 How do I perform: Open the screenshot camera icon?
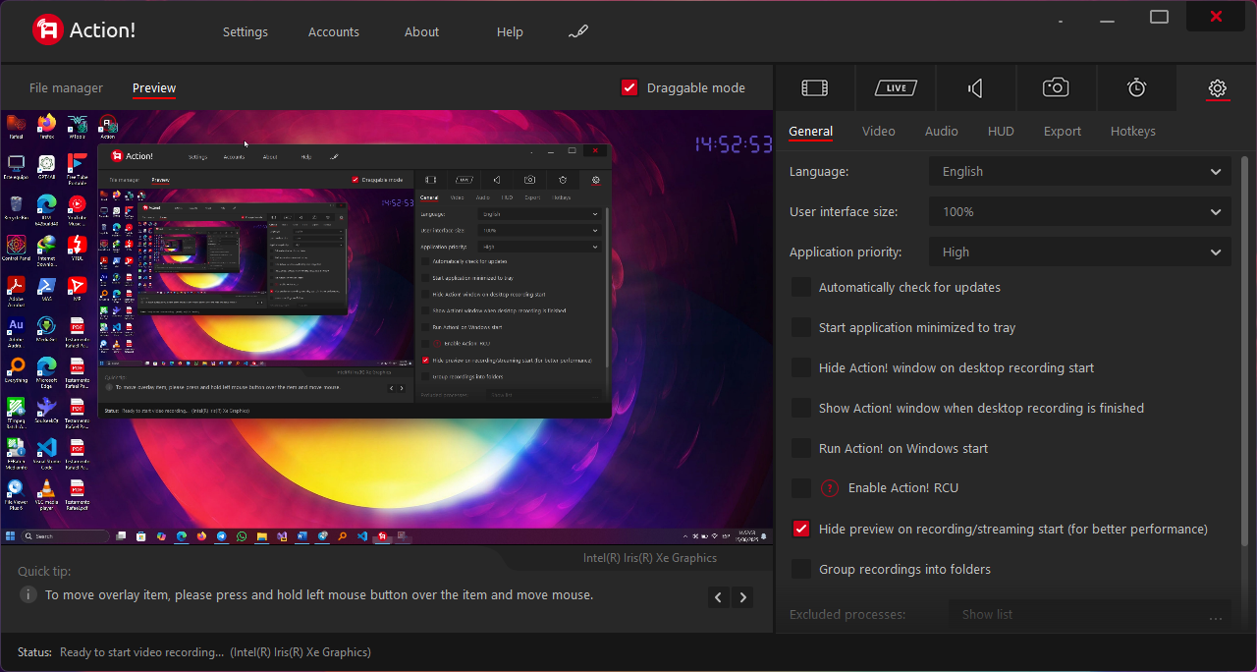coord(1056,88)
